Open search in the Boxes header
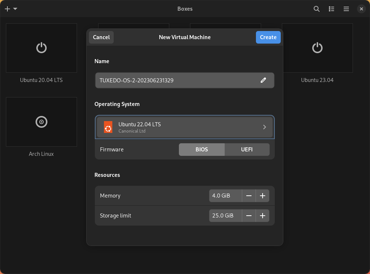 (x=316, y=9)
